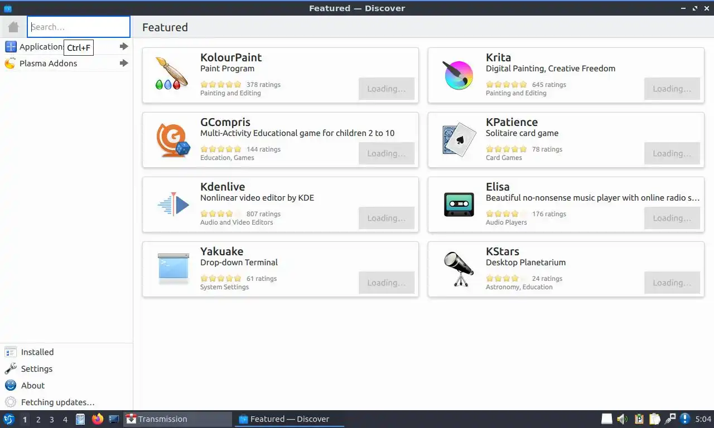Switch to the Transmission window
The width and height of the screenshot is (714, 428).
177,419
